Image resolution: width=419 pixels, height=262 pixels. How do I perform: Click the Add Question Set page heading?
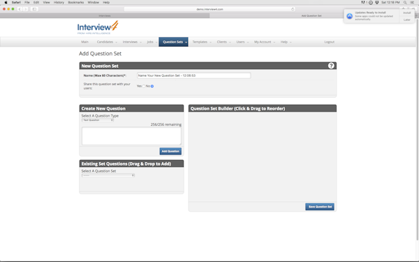(100, 54)
